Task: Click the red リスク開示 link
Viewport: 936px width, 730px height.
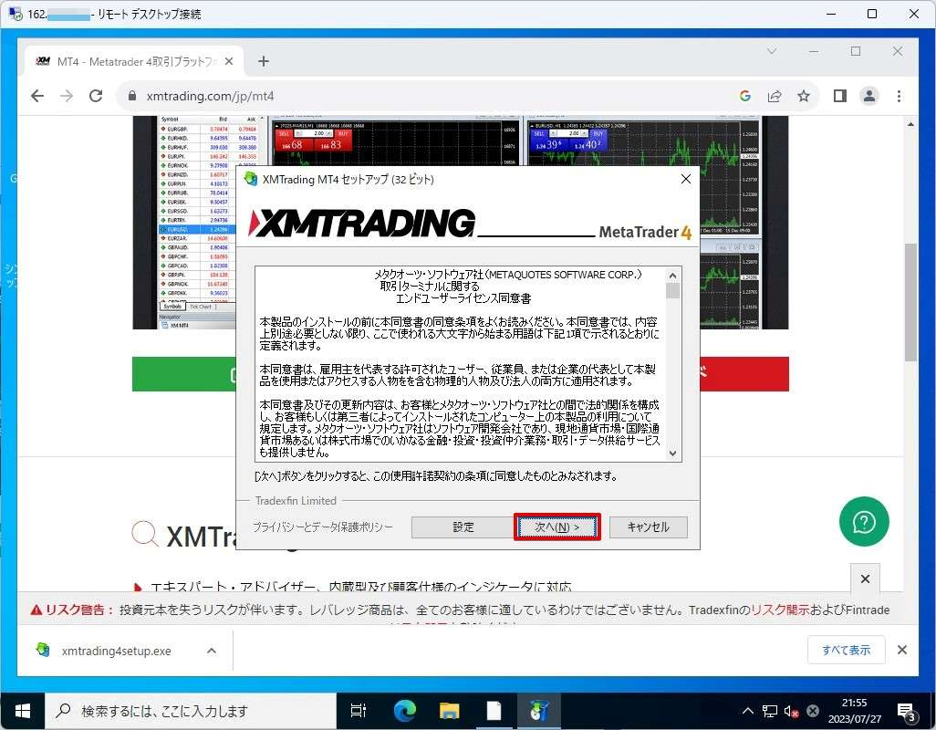Action: pyautogui.click(x=780, y=610)
